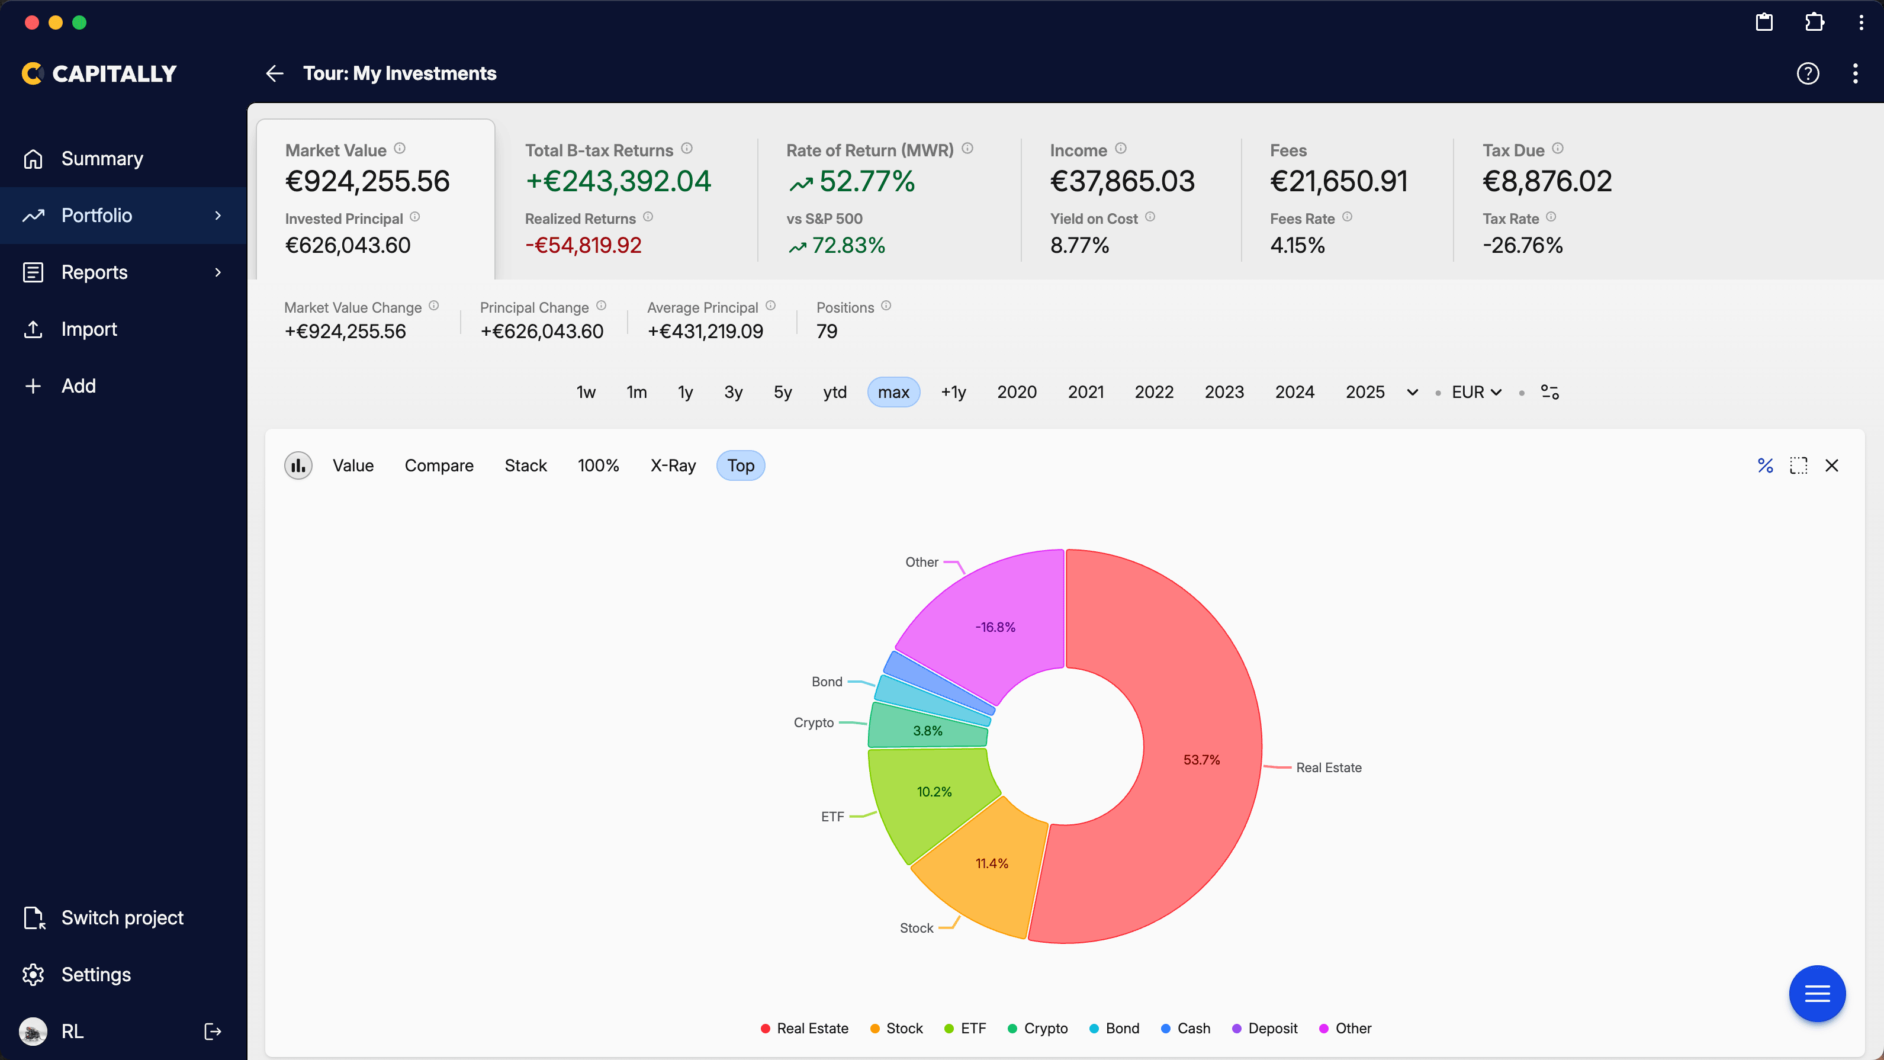Click the extensions puzzle icon
Screen dimensions: 1884x1060
click(1814, 22)
